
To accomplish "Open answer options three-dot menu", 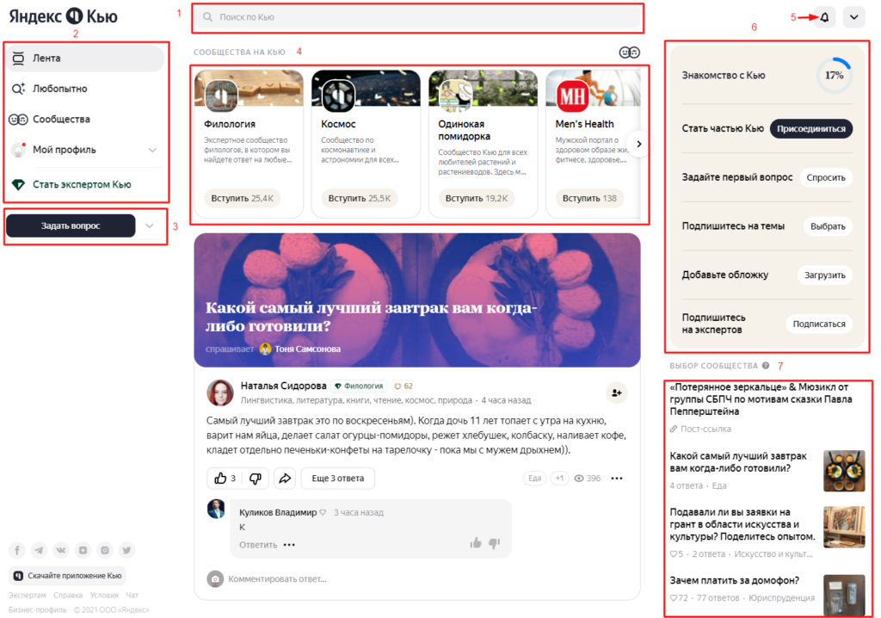I will 616,479.
